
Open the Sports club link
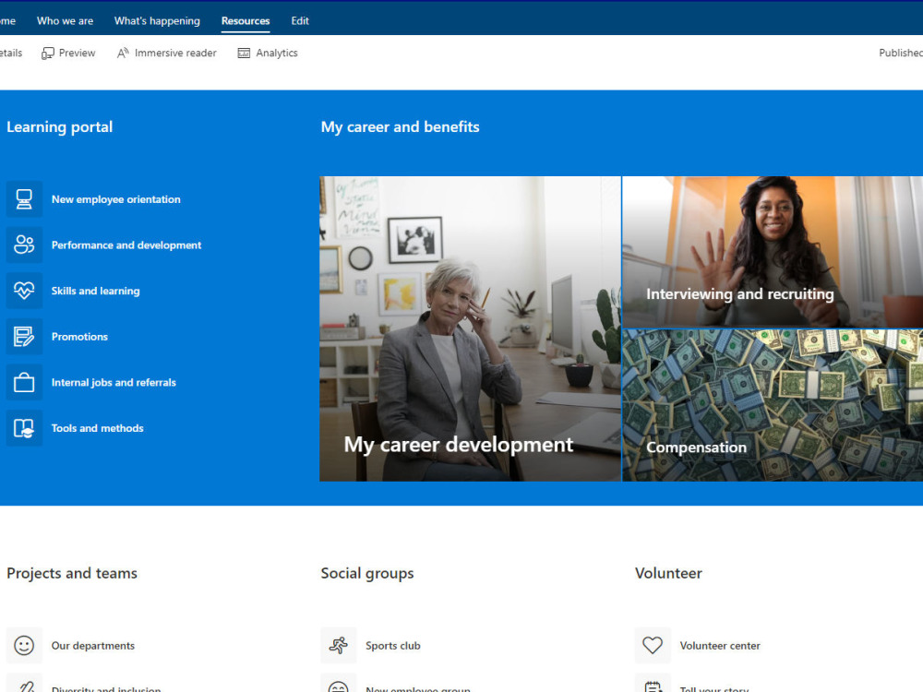pos(393,646)
